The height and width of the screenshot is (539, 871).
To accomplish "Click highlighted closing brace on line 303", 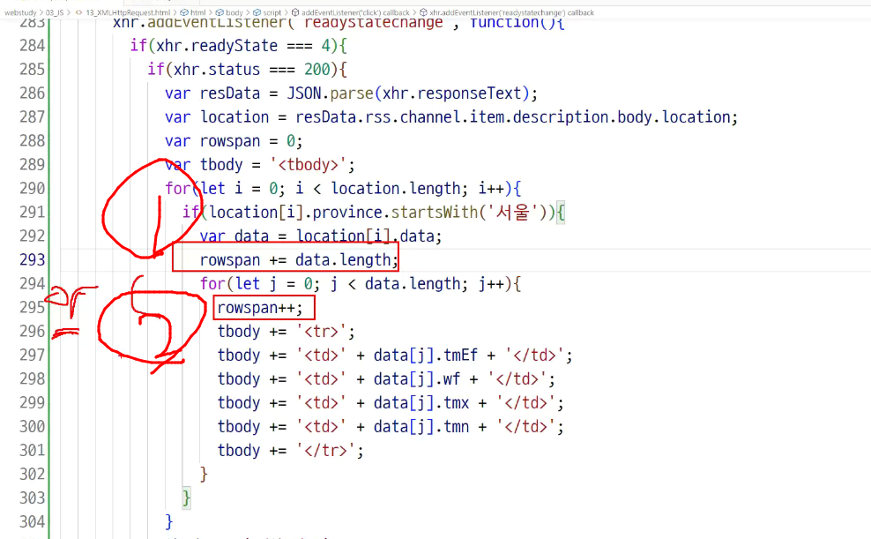I will (x=187, y=498).
